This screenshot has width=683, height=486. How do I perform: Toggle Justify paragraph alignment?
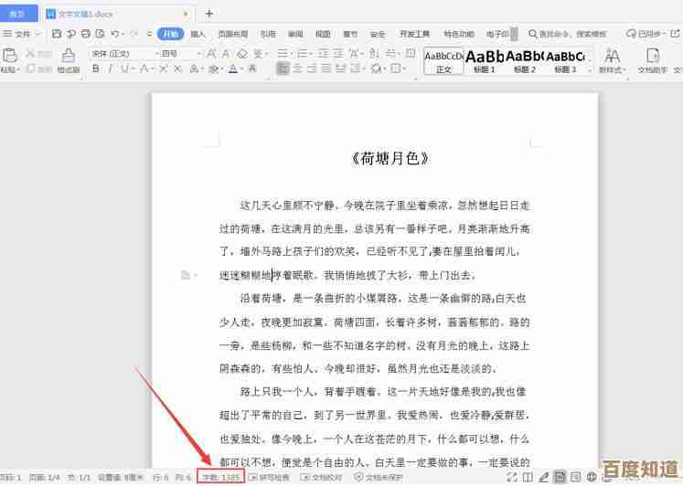click(326, 69)
